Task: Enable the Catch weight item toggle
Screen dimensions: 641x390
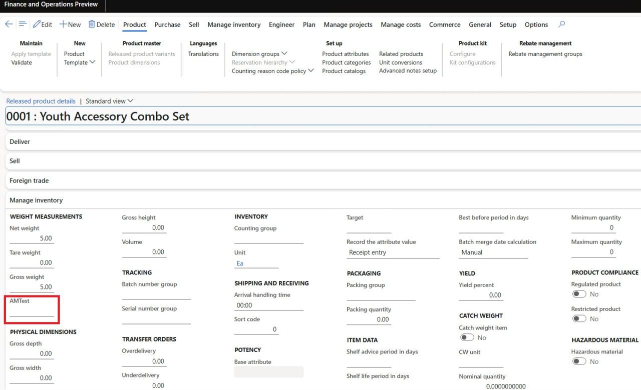Action: [467, 337]
